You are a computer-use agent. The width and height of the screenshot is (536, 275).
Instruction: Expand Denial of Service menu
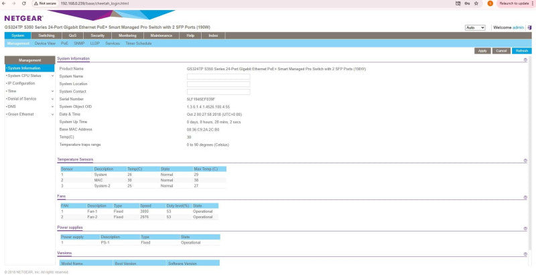[x=52, y=99]
